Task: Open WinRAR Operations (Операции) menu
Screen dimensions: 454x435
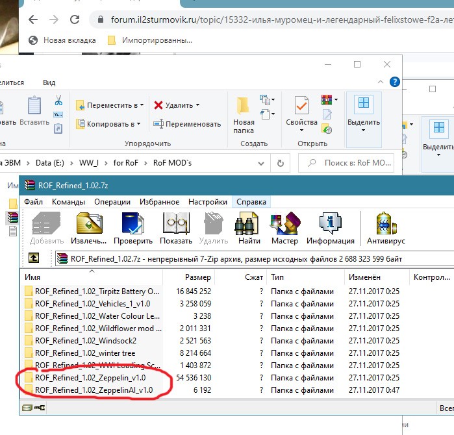Action: click(112, 202)
